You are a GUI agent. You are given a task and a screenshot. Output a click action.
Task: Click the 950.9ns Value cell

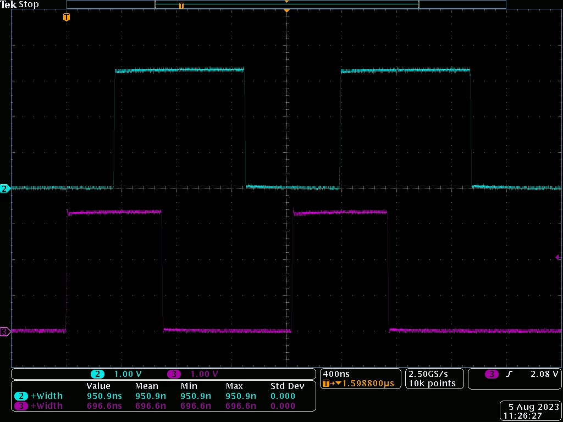104,396
